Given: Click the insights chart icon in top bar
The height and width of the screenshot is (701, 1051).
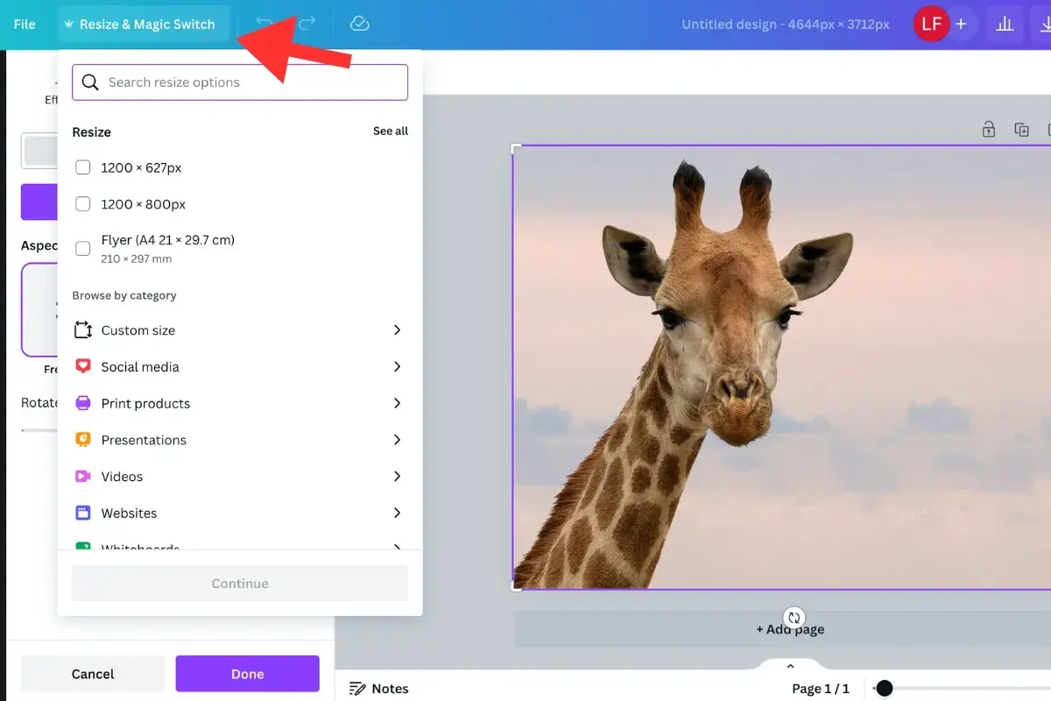Looking at the screenshot, I should (1004, 24).
